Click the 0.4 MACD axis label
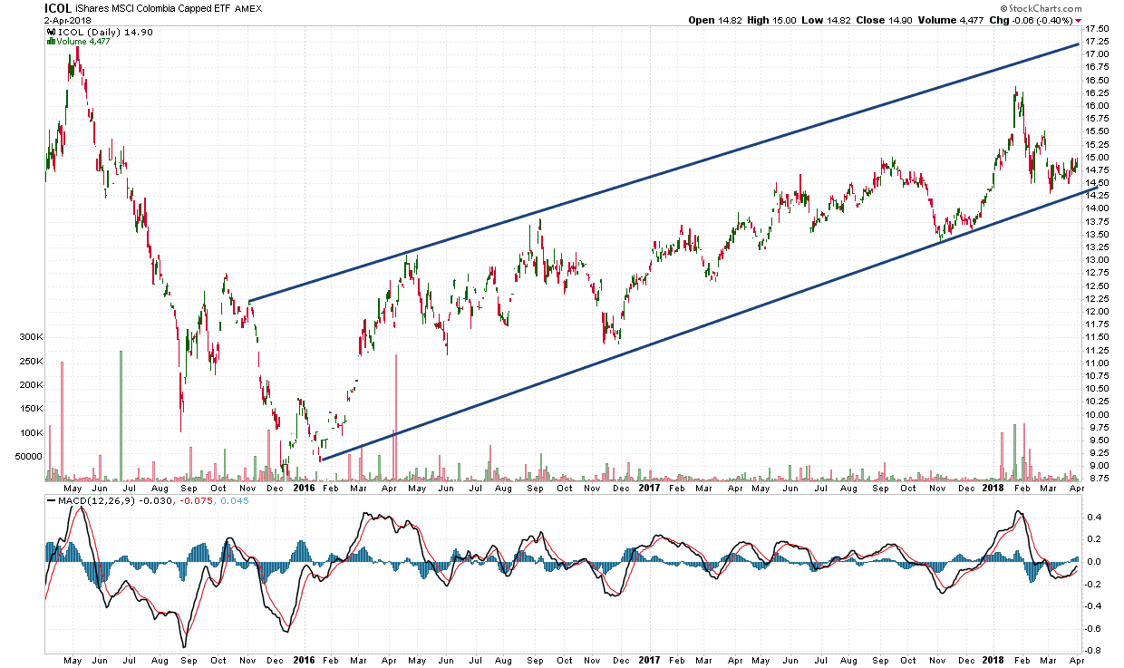Image resolution: width=1124 pixels, height=668 pixels. pyautogui.click(x=1094, y=518)
